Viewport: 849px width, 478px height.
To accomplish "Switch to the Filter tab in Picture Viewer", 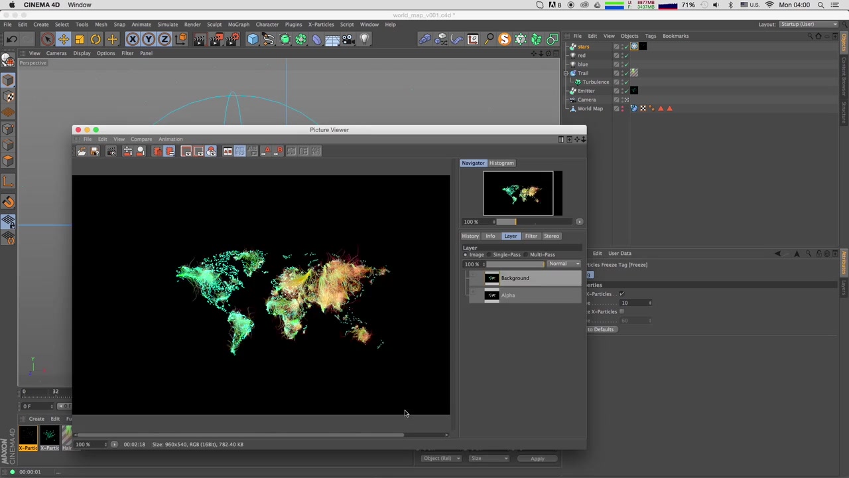I will point(531,236).
